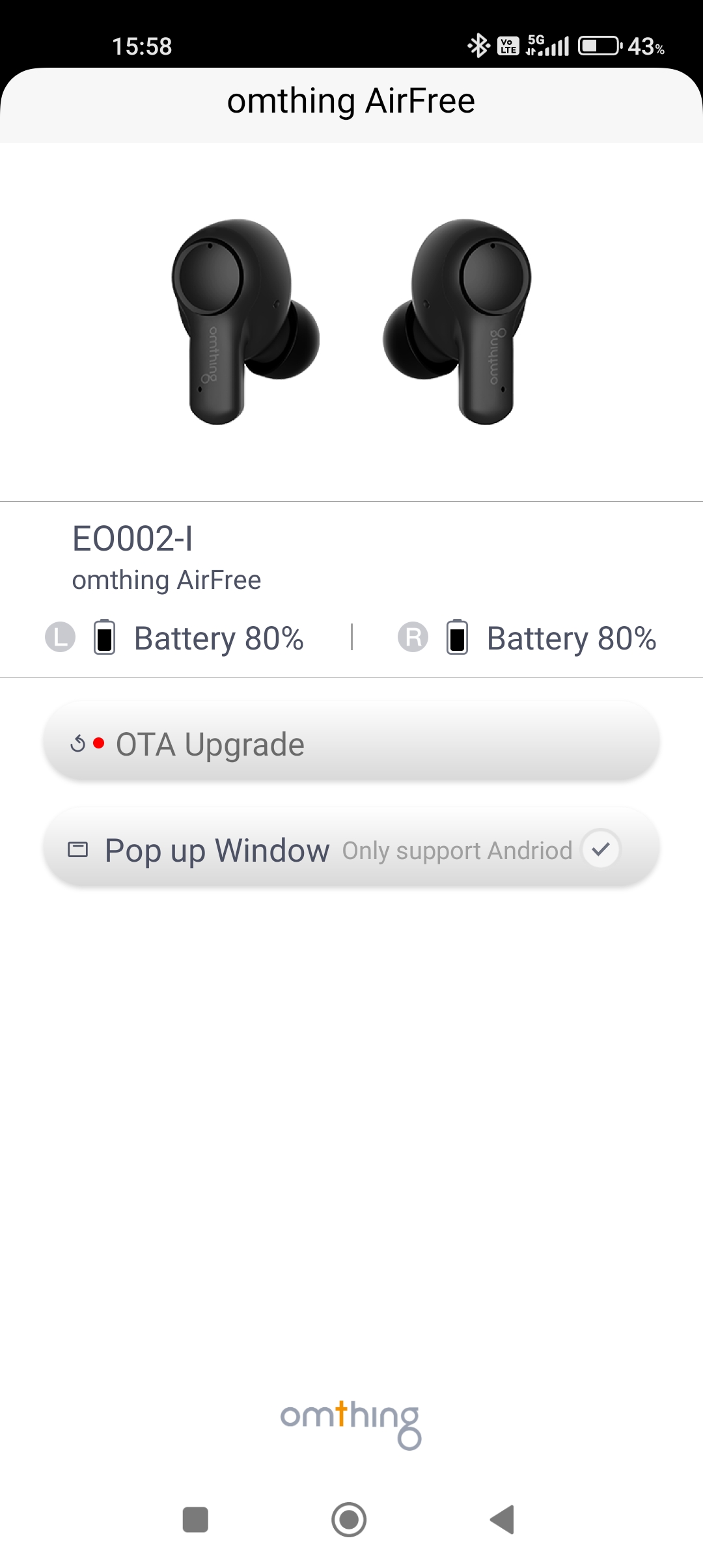Tap the L left earbud indicator icon

(60, 637)
